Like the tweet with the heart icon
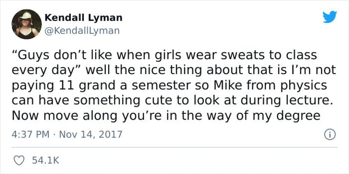Screen dimensions: 349x174 [x=19, y=160]
